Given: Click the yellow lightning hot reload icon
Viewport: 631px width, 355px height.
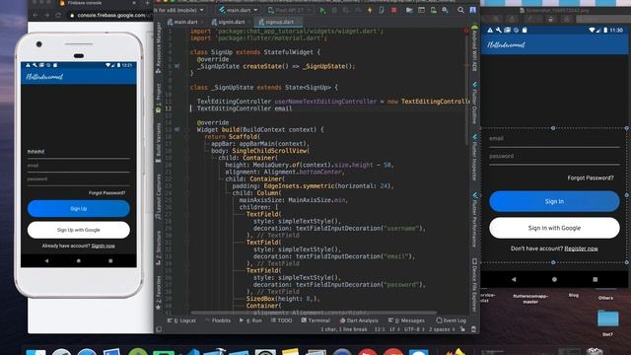Looking at the screenshot, I should [370, 10].
